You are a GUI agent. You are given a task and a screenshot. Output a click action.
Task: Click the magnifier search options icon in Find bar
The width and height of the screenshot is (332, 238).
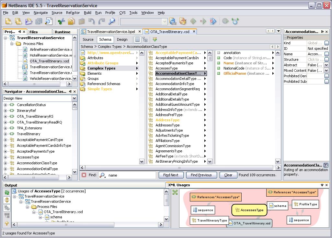[x=103, y=175]
